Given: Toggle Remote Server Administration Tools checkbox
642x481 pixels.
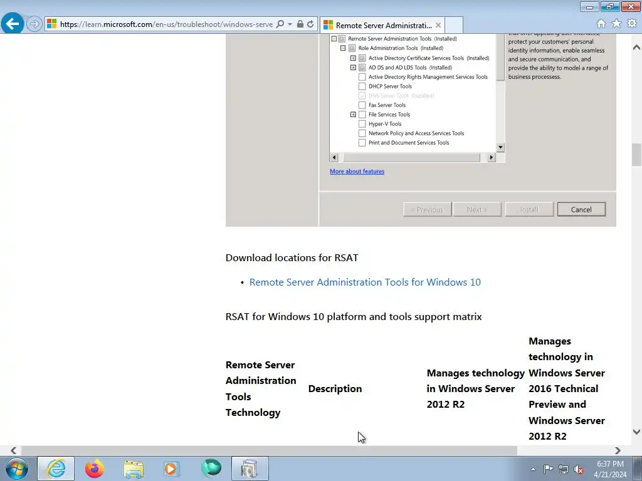Looking at the screenshot, I should (x=342, y=38).
